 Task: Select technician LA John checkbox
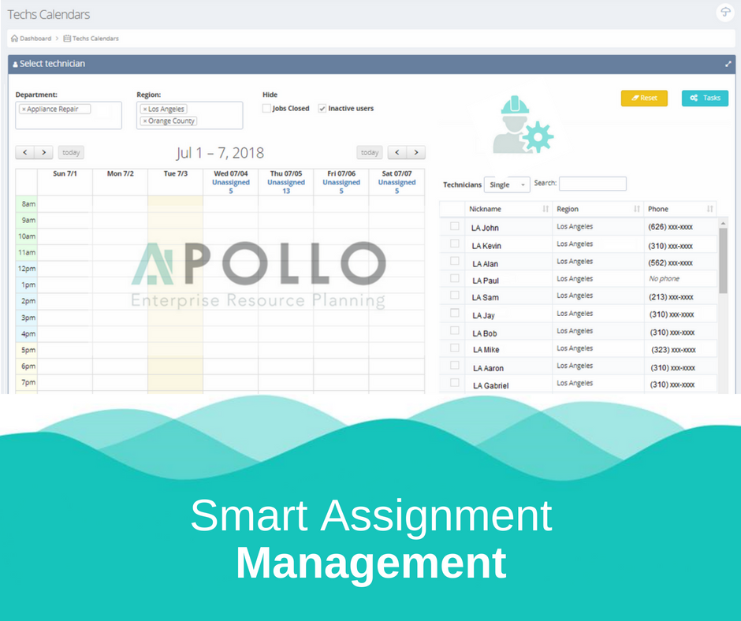455,226
